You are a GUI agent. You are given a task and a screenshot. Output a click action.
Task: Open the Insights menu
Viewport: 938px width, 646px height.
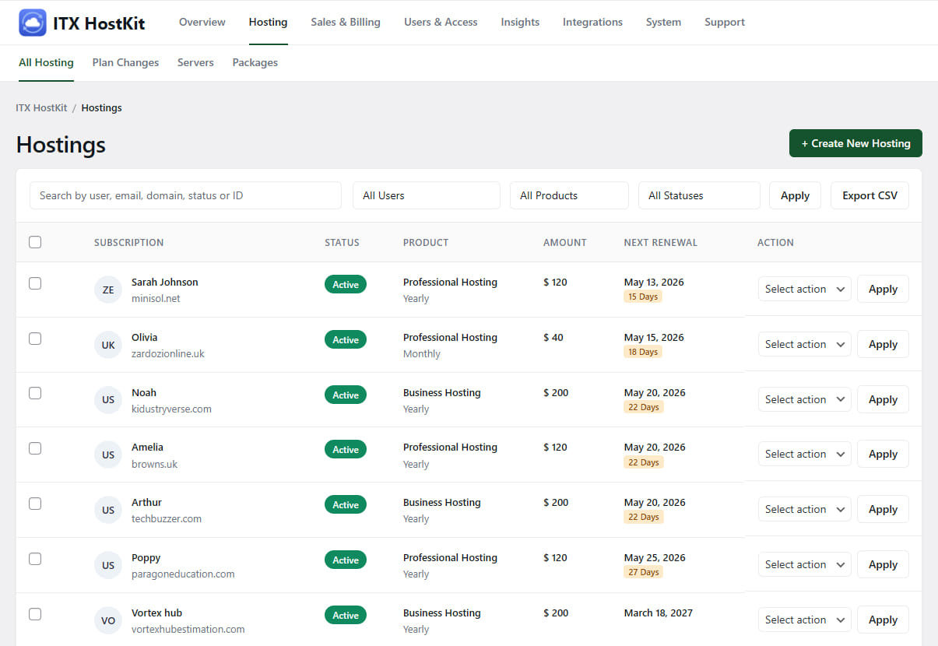pos(520,22)
